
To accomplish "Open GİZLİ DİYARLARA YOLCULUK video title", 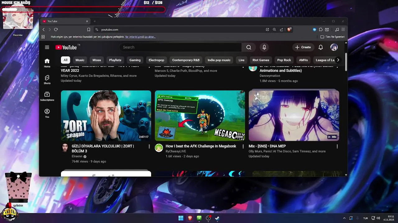I will tap(103, 149).
